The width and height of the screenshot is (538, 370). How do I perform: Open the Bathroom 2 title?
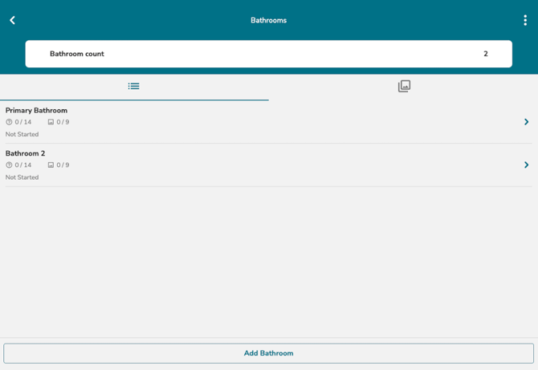25,153
